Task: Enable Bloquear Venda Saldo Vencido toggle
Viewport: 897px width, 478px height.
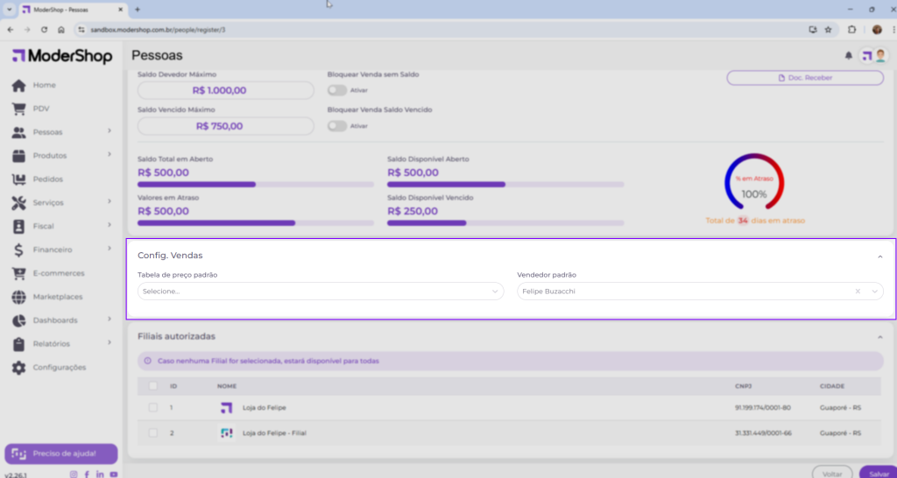Action: (x=336, y=125)
